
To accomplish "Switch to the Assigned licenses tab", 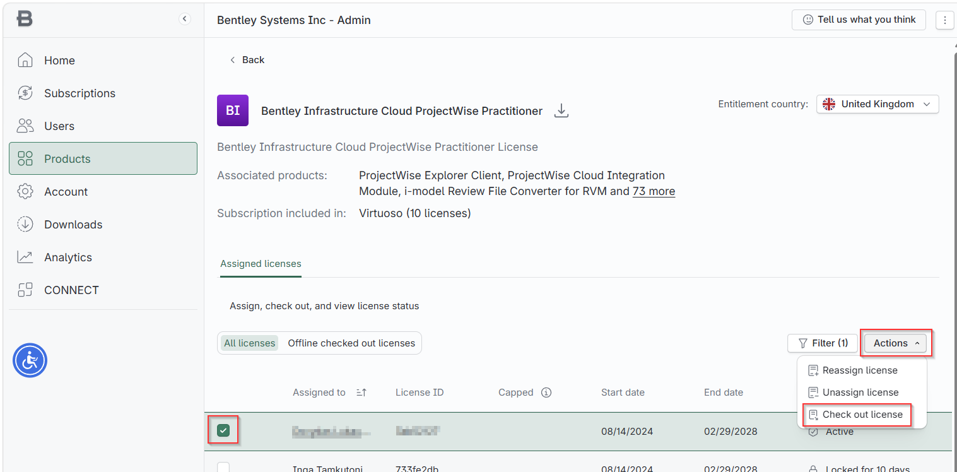I will pos(261,264).
